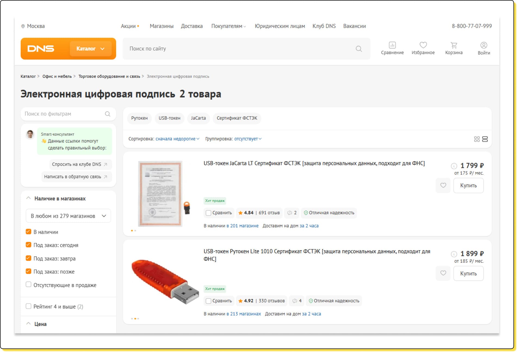The height and width of the screenshot is (352, 517).
Task: Click price info icon next to 1 799 ₽
Action: coord(454,166)
